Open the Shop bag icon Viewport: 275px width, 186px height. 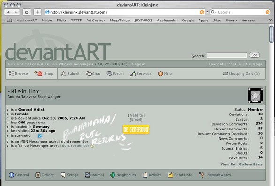point(38,73)
